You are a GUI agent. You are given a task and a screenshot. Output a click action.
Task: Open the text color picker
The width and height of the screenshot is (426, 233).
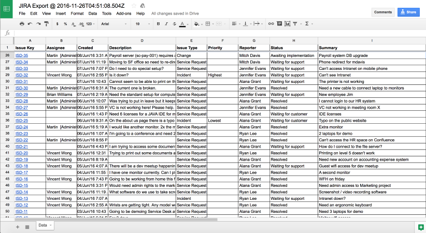[x=183, y=24]
